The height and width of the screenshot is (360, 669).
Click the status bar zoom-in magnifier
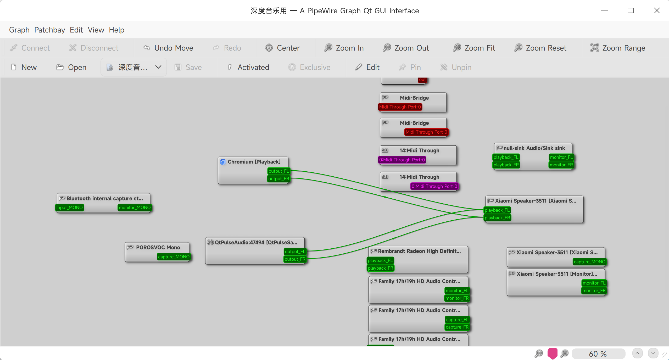[x=565, y=354]
